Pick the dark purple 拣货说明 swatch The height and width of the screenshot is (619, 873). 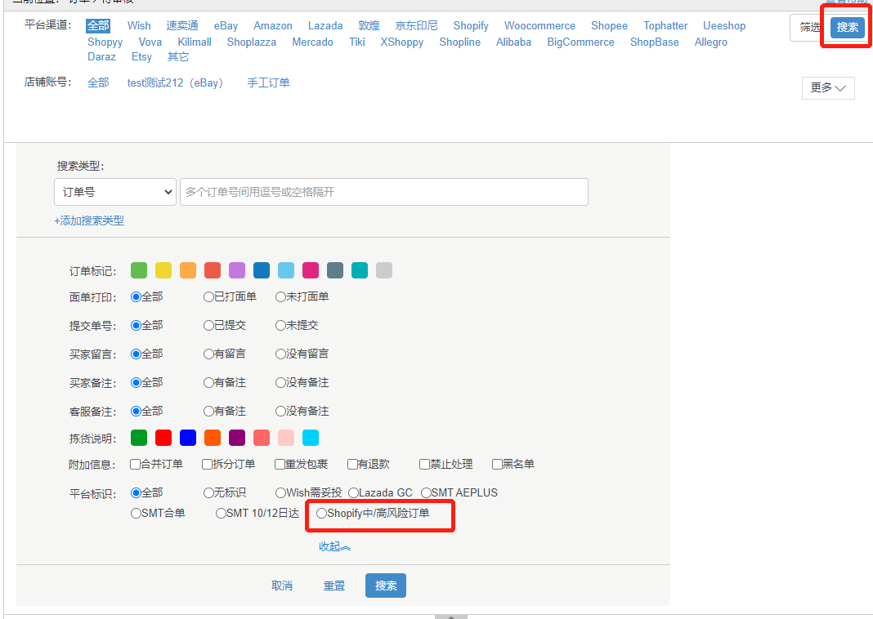click(236, 438)
